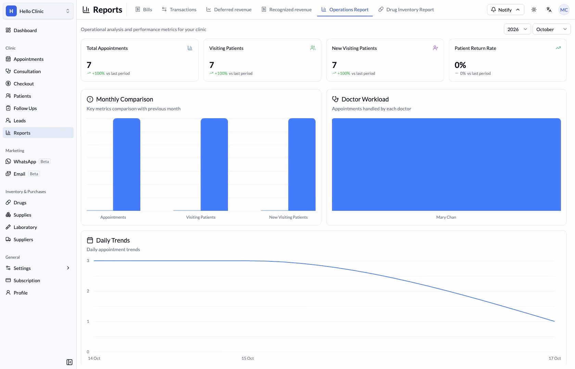Go to Appointments in the sidebar
Image resolution: width=575 pixels, height=369 pixels.
pyautogui.click(x=38, y=59)
